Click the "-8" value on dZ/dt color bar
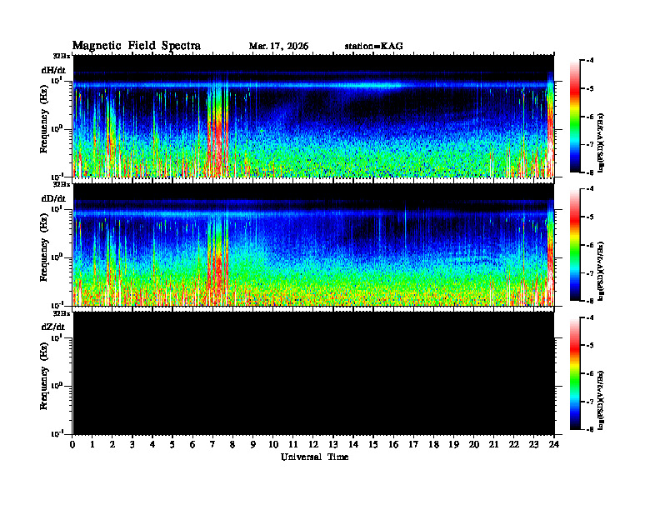 [x=590, y=430]
